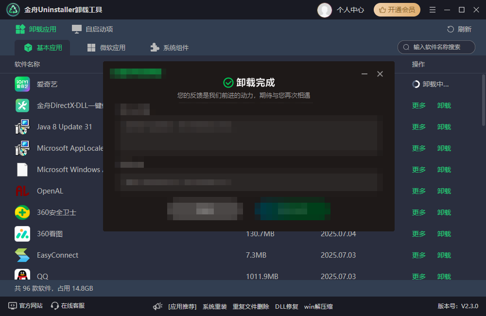Select the QQ 1011.9MB size cell
Image resolution: width=486 pixels, height=316 pixels.
click(262, 276)
